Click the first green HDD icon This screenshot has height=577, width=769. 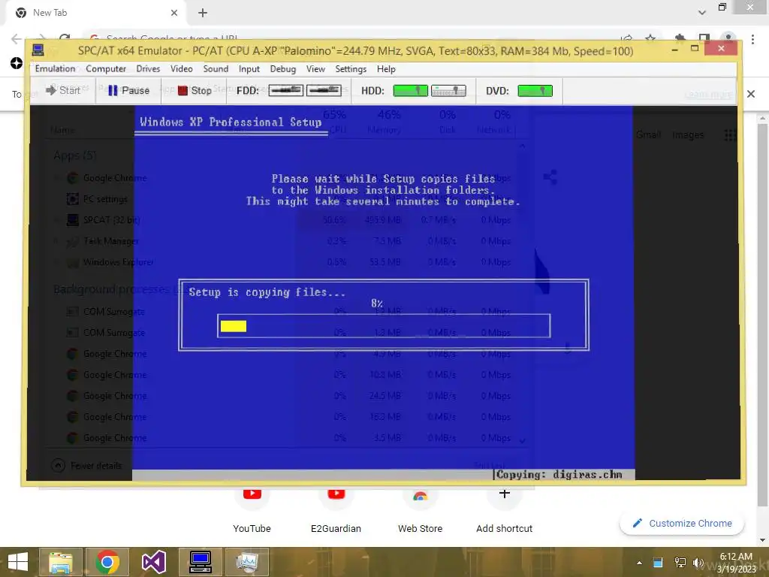(x=411, y=90)
